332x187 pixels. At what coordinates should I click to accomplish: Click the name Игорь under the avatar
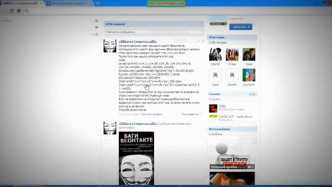232,64
